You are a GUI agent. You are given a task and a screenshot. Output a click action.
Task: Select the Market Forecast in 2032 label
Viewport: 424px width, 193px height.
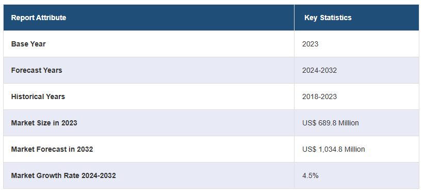click(52, 149)
